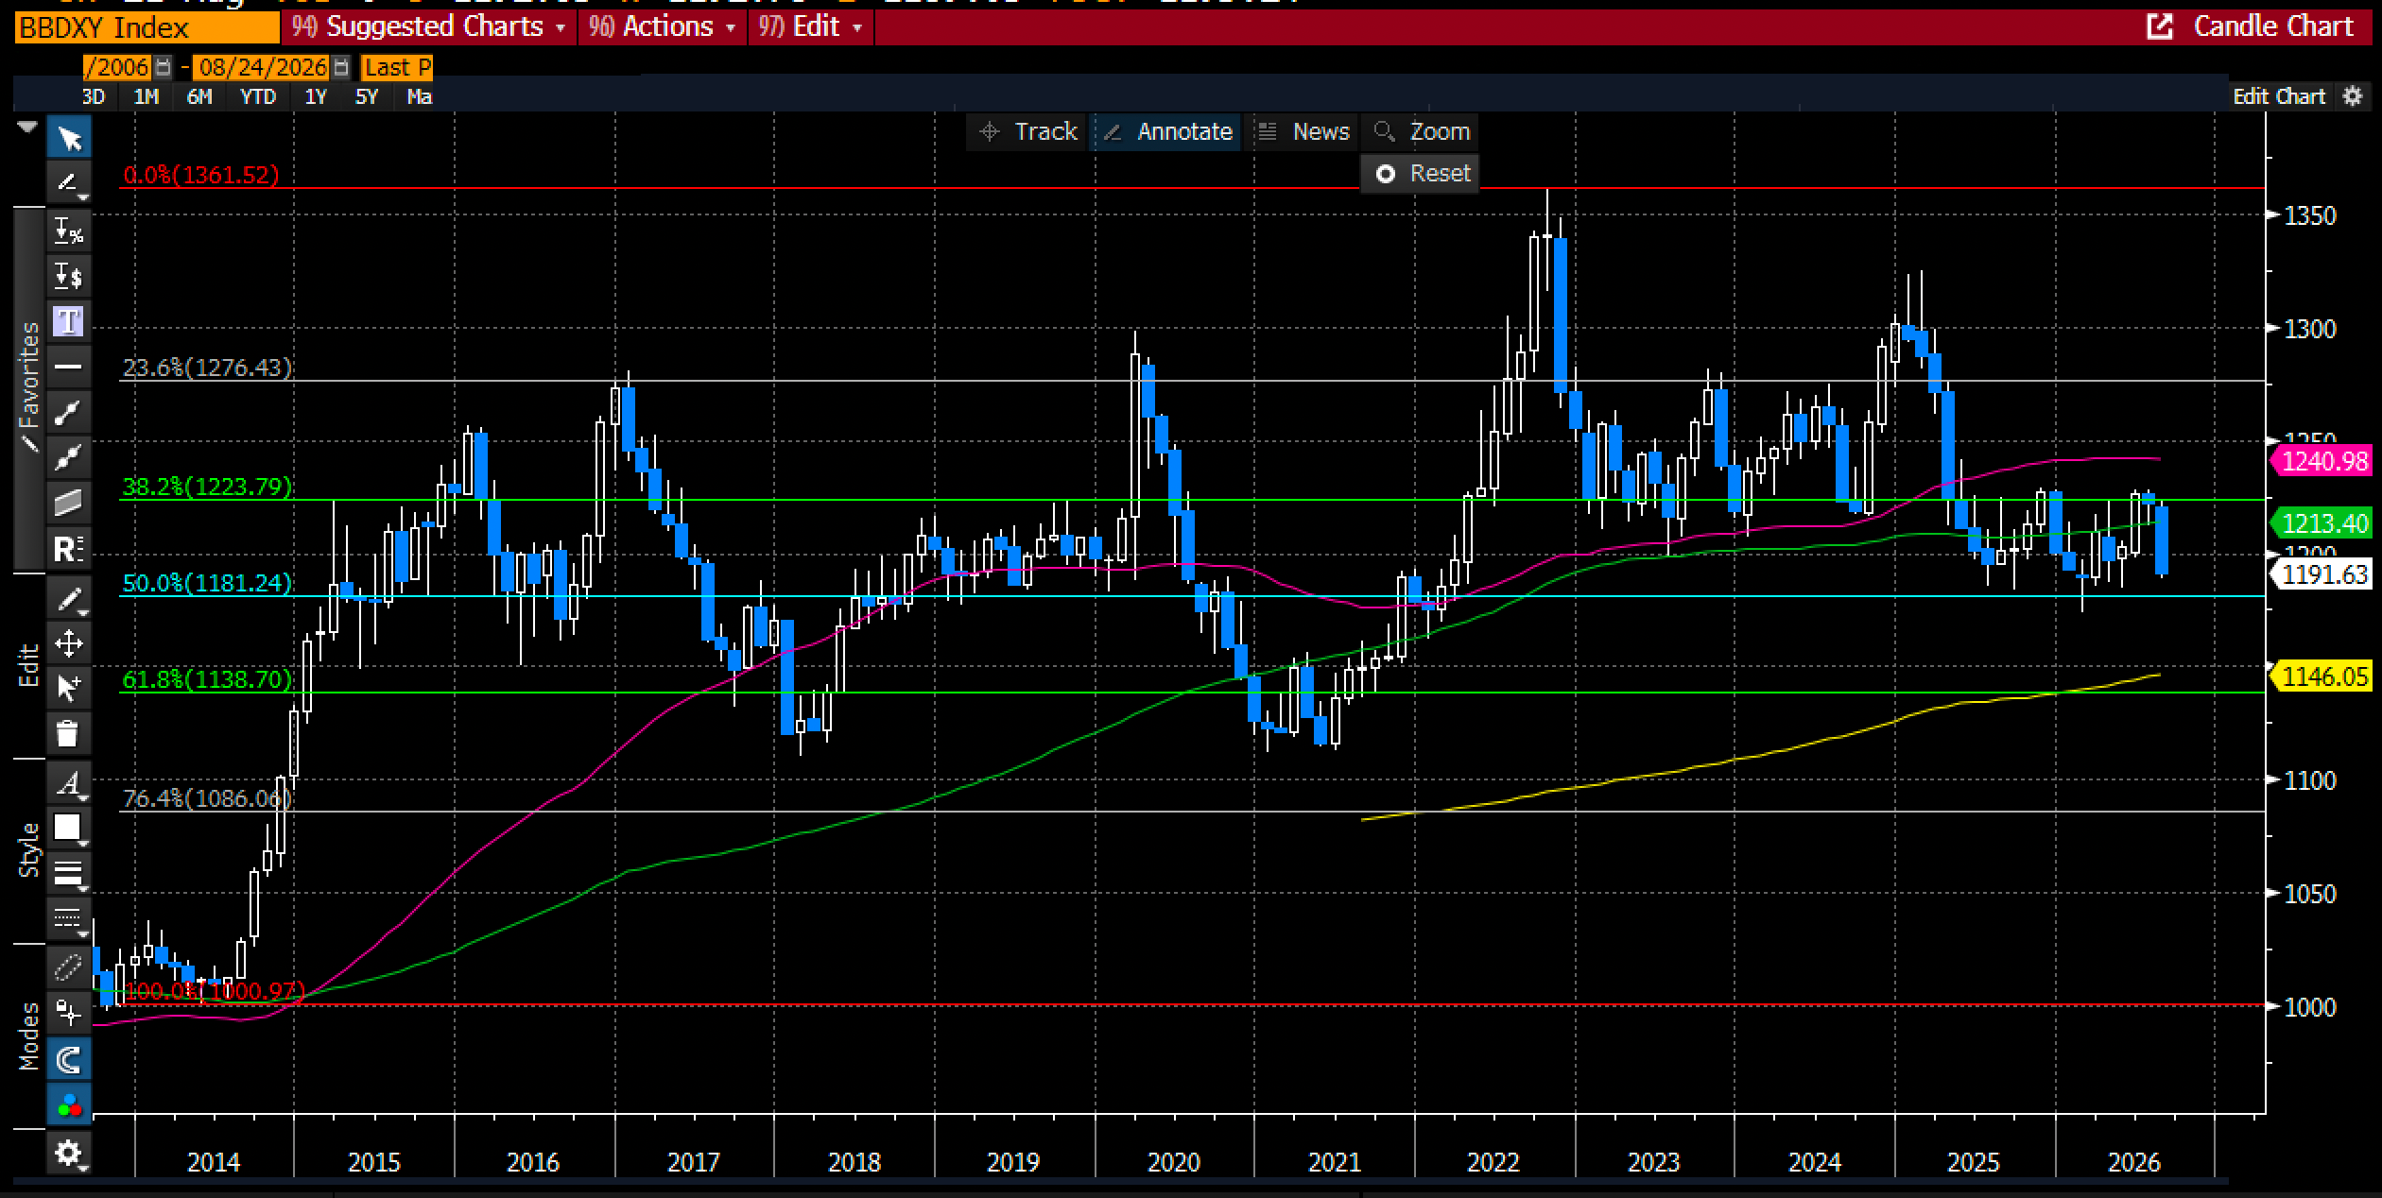2382x1198 pixels.
Task: Select the 50.0%(1181.24) Fibonacci label
Action: point(208,583)
